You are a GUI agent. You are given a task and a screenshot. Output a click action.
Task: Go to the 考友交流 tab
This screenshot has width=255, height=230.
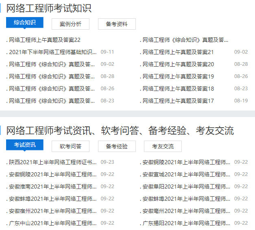163,146
